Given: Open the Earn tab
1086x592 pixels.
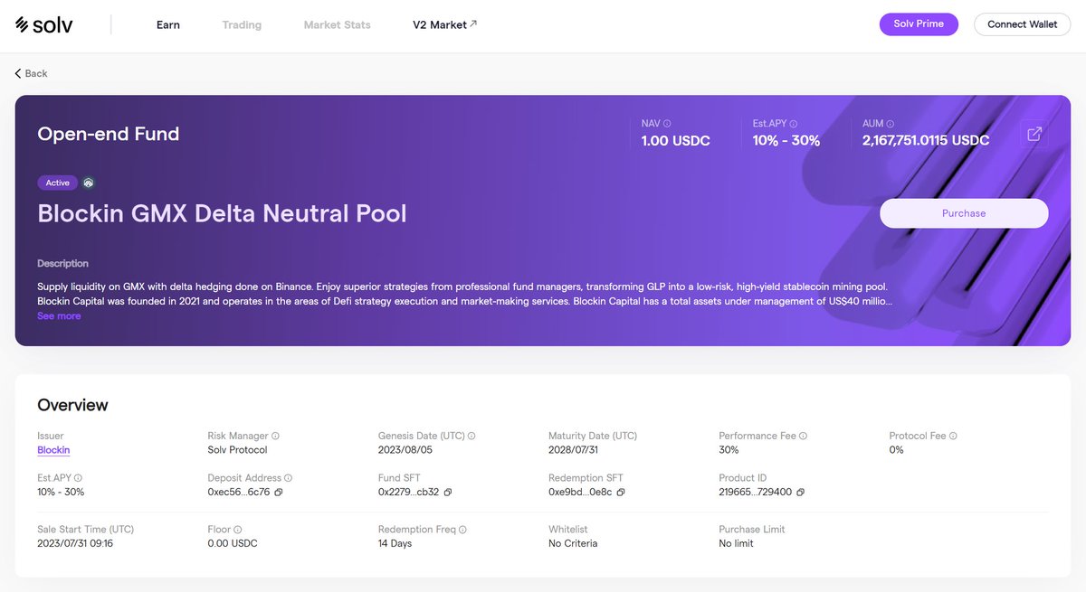Looking at the screenshot, I should click(x=168, y=25).
